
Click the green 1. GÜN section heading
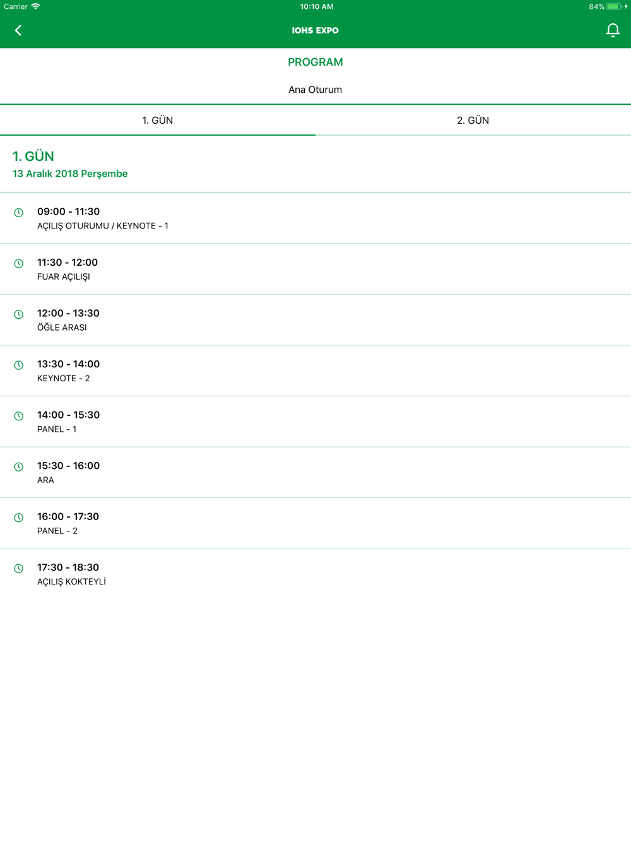tap(33, 156)
